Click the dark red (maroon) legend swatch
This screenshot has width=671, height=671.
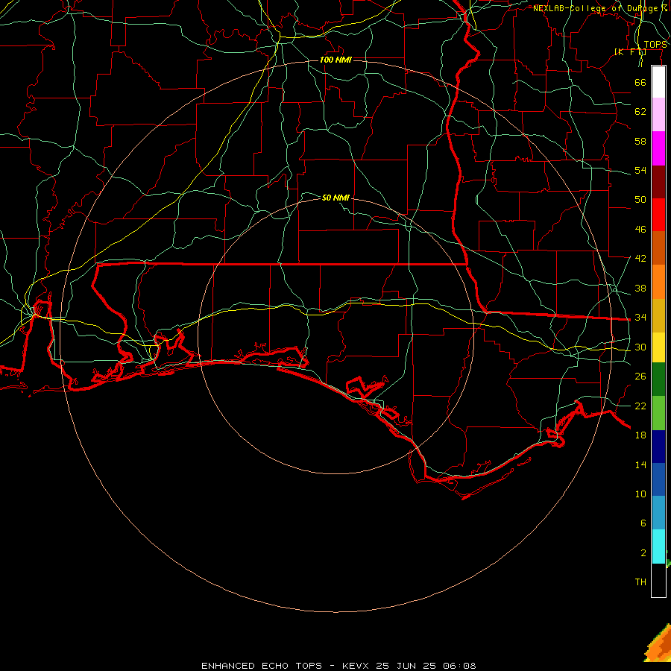click(x=658, y=182)
